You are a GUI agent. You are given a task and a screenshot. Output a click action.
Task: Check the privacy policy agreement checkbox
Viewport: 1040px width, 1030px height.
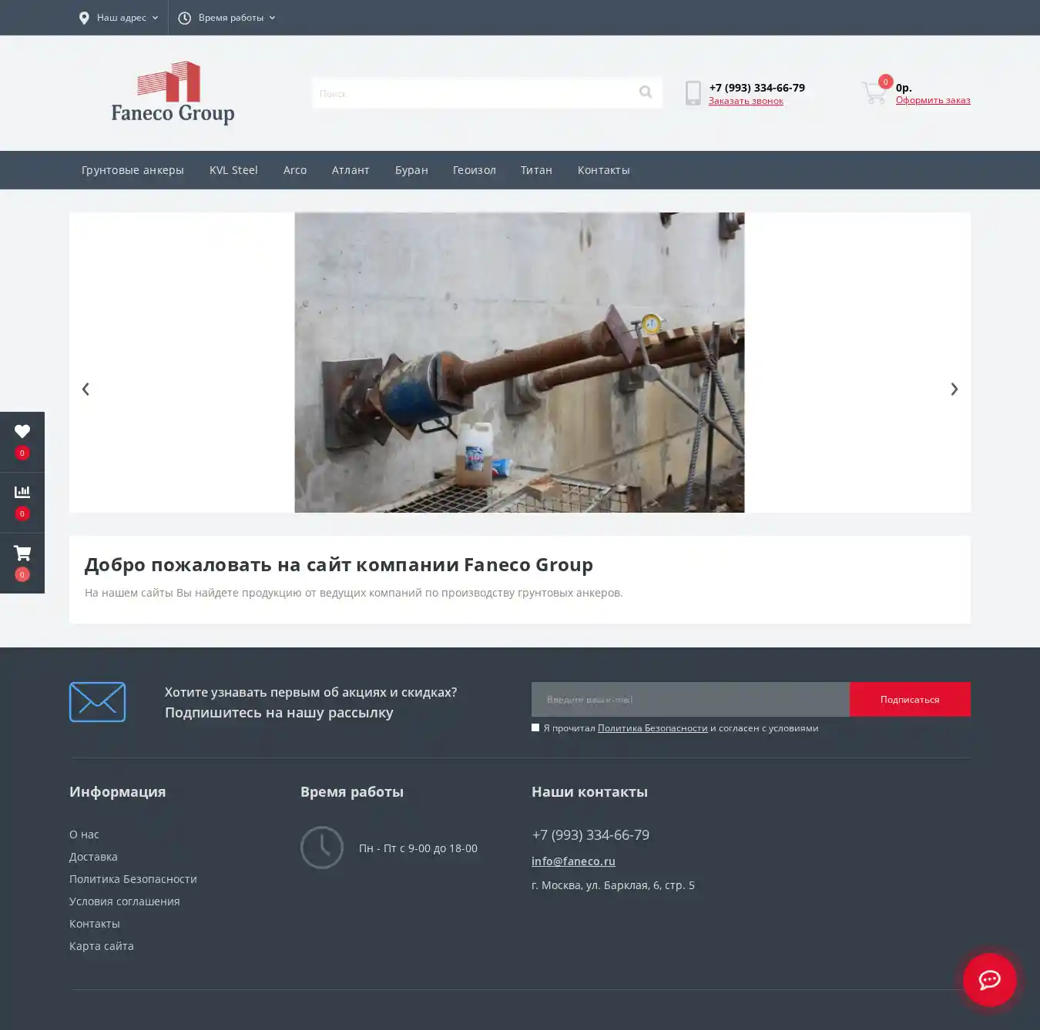[x=535, y=727]
